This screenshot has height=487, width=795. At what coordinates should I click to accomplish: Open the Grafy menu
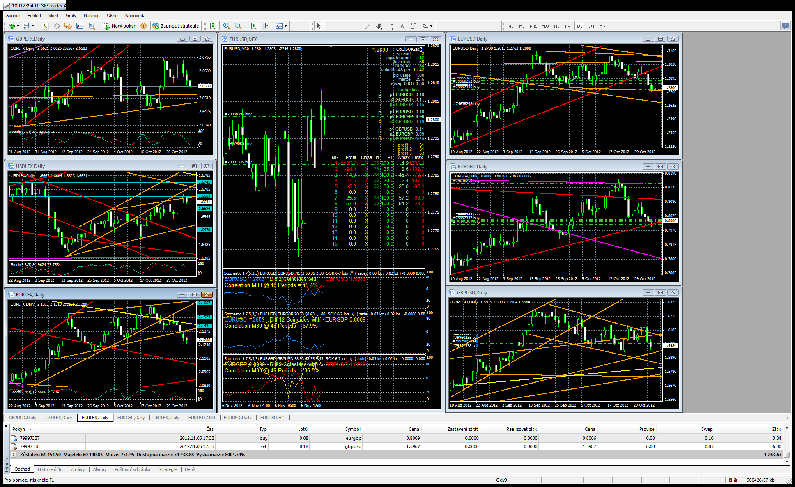[71, 16]
